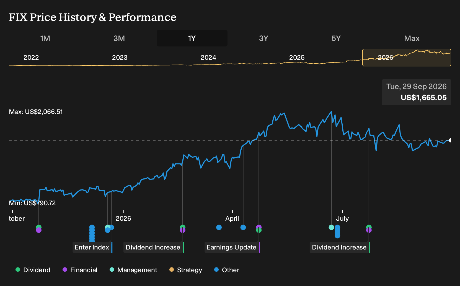Click teal management marker before July
The height and width of the screenshot is (286, 460).
point(331,227)
